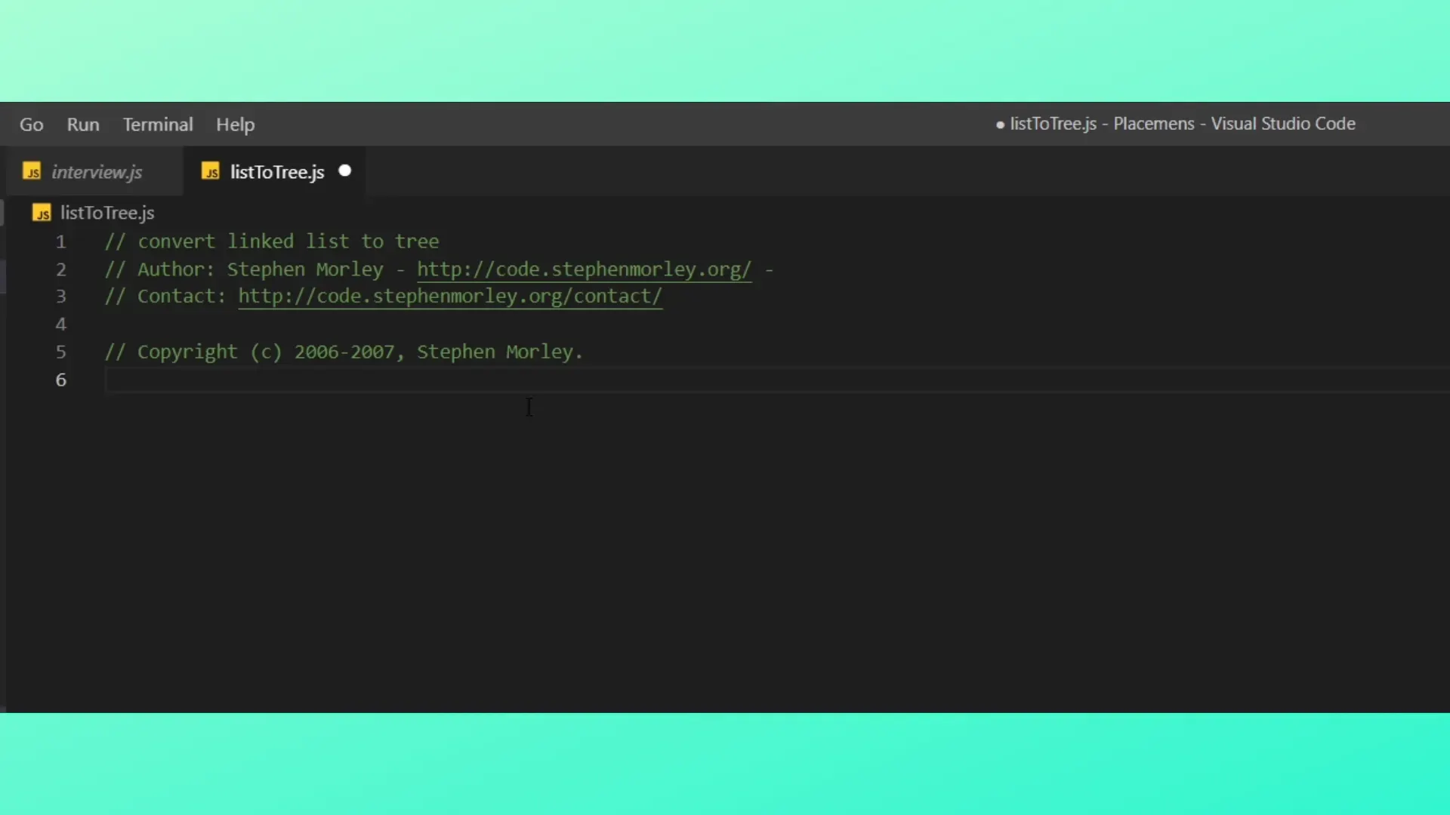This screenshot has width=1450, height=815.
Task: Open the Go menu
Action: (31, 125)
